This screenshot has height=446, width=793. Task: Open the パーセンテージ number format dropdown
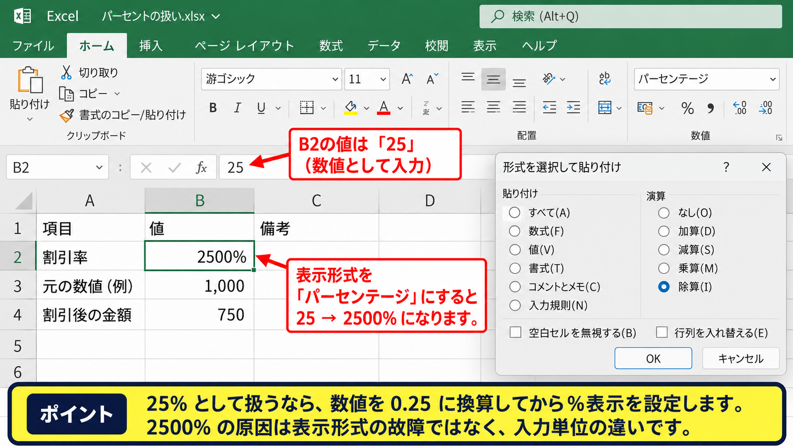[773, 79]
